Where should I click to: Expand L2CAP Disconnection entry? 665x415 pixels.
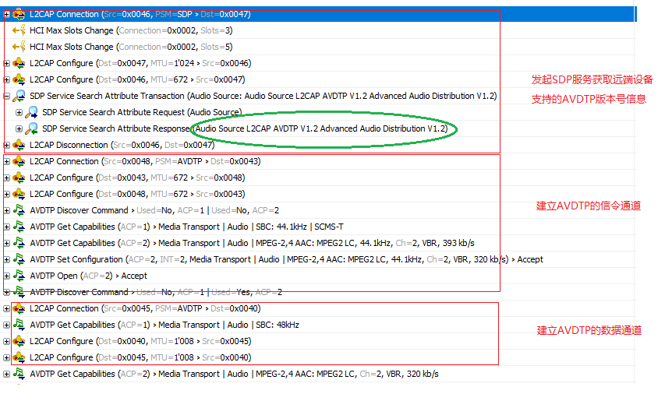click(x=6, y=146)
